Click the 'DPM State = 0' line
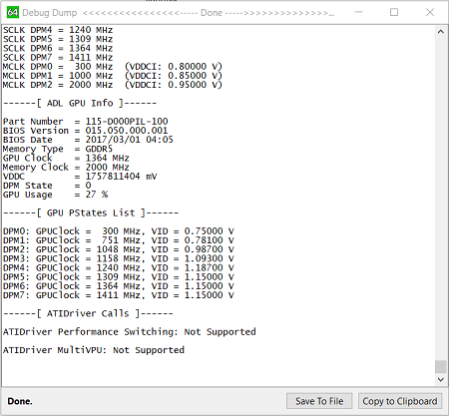449x416 pixels. (47, 186)
